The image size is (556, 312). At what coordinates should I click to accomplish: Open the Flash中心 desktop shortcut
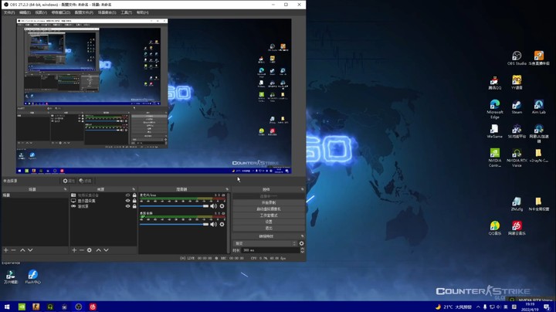click(x=32, y=277)
